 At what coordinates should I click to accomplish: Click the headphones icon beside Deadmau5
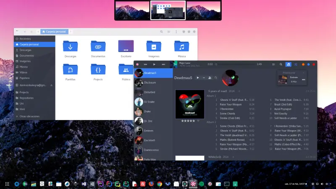(216, 78)
